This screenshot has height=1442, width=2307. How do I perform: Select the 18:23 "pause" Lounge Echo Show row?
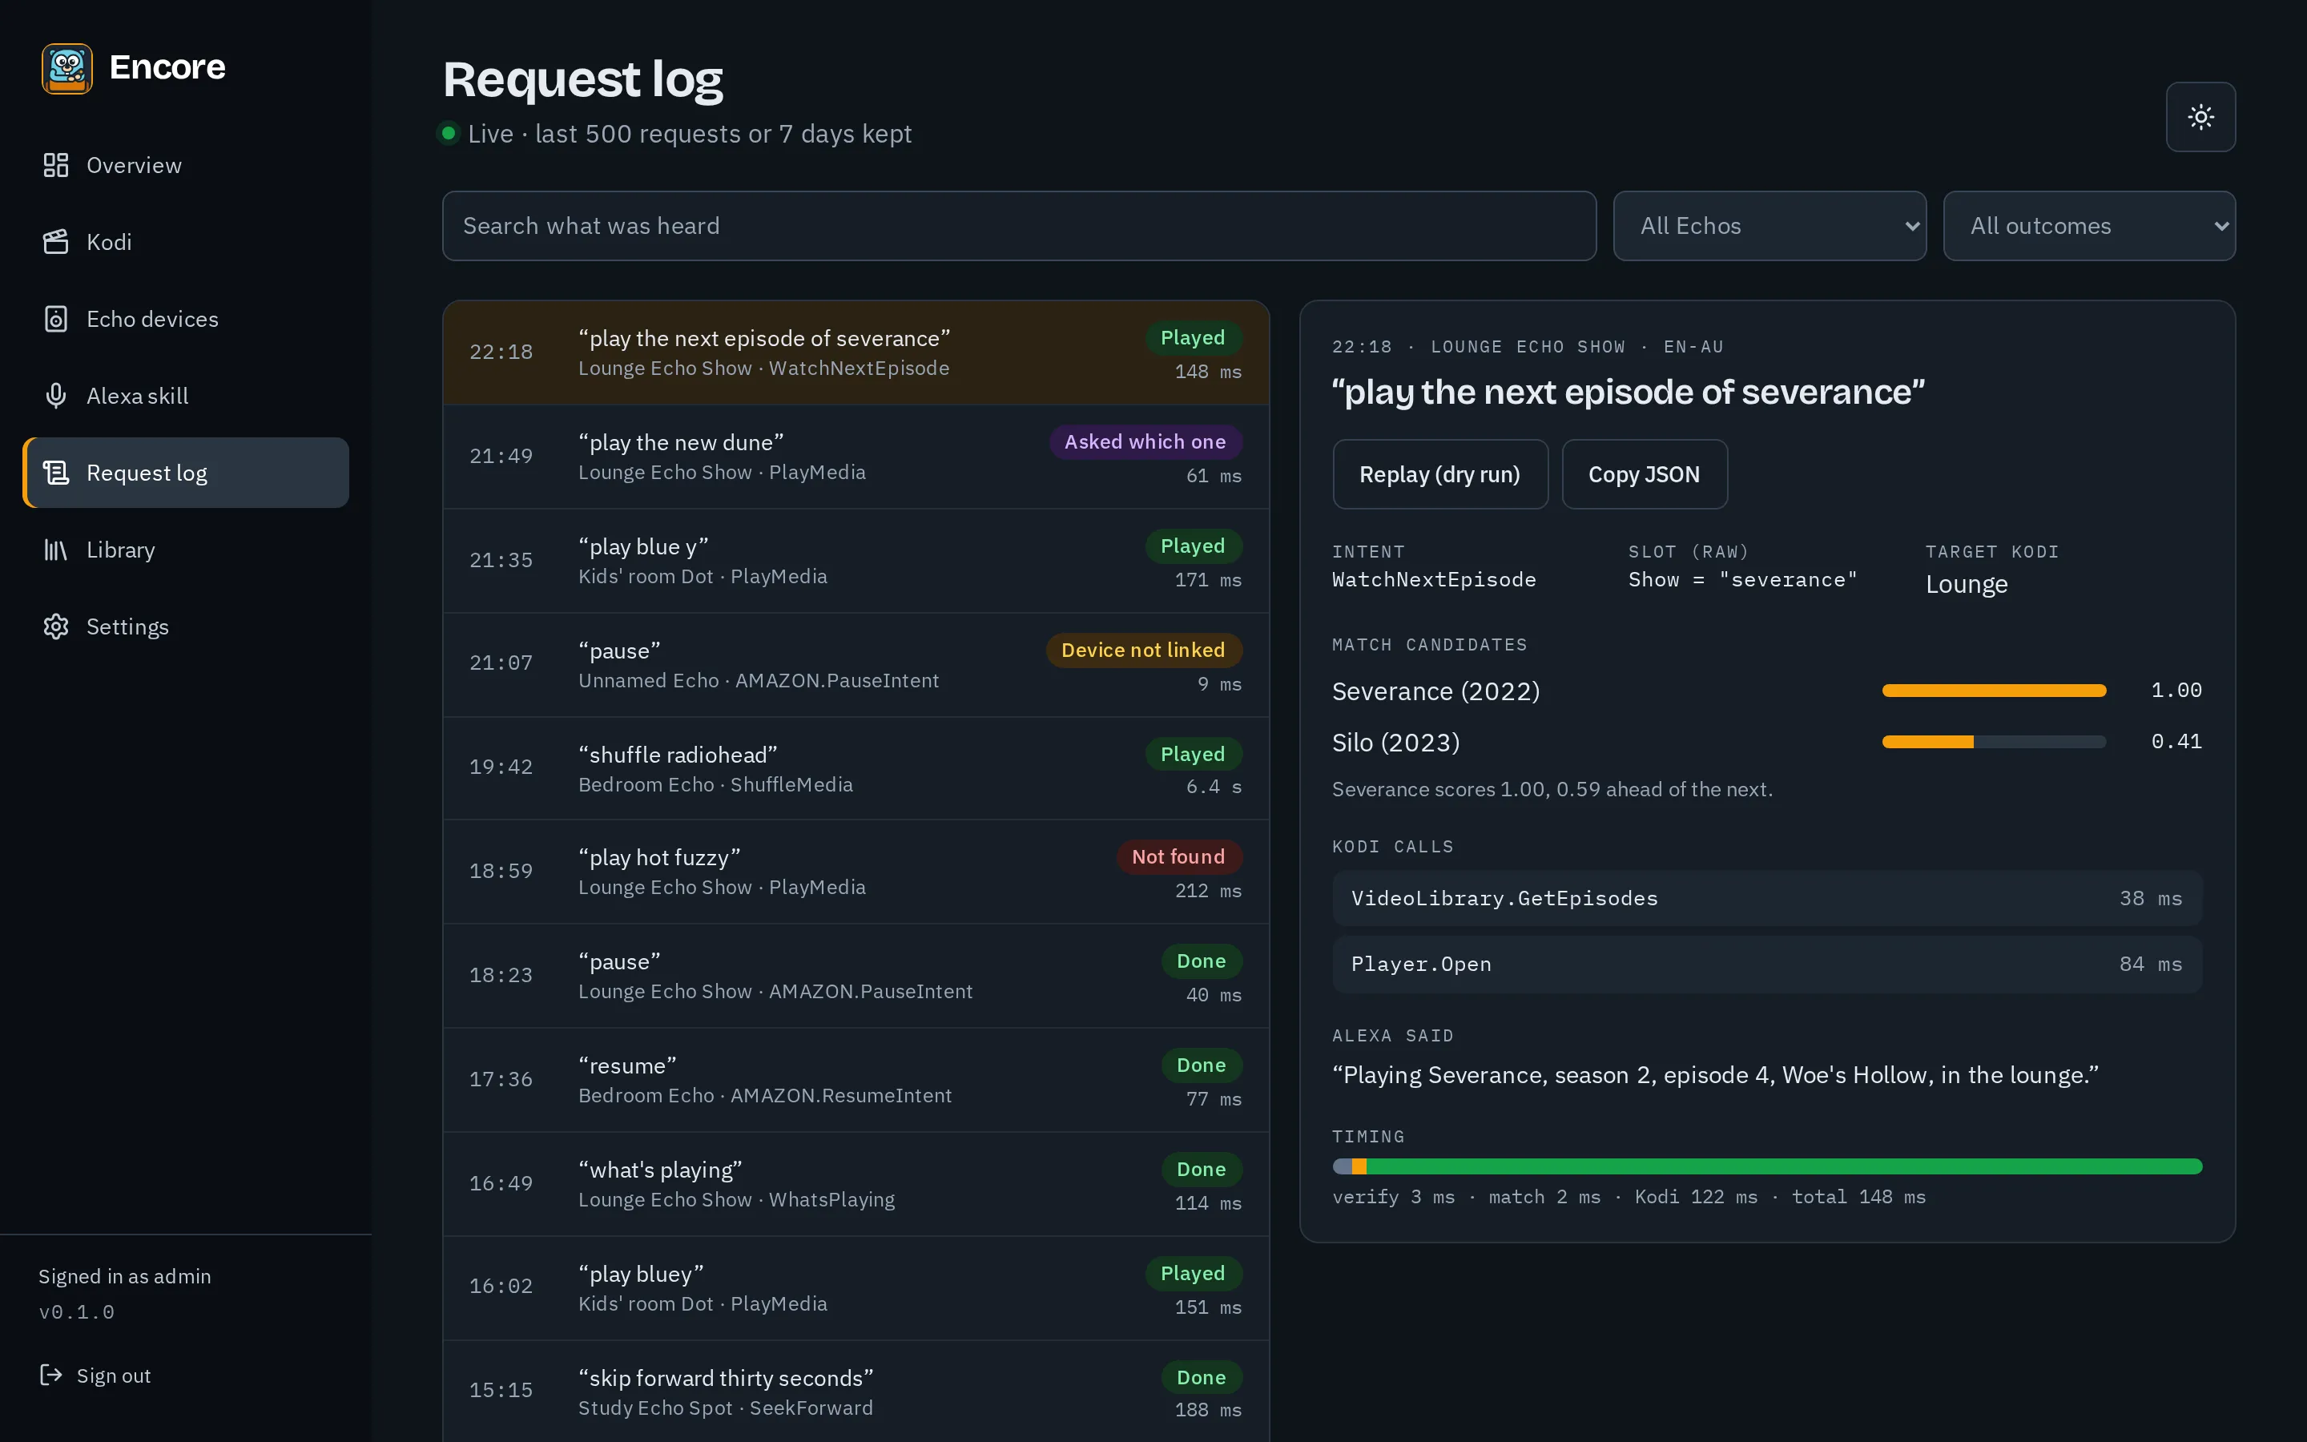856,976
